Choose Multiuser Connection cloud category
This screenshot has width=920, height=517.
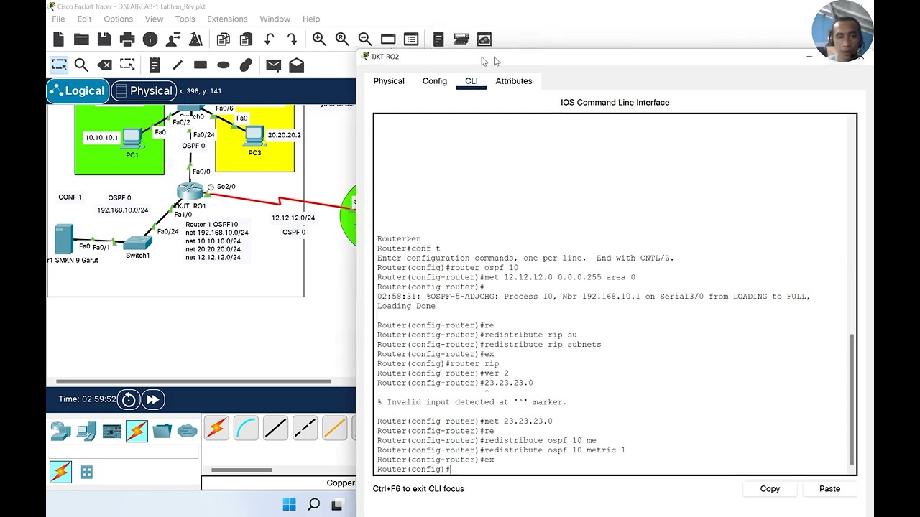click(187, 431)
